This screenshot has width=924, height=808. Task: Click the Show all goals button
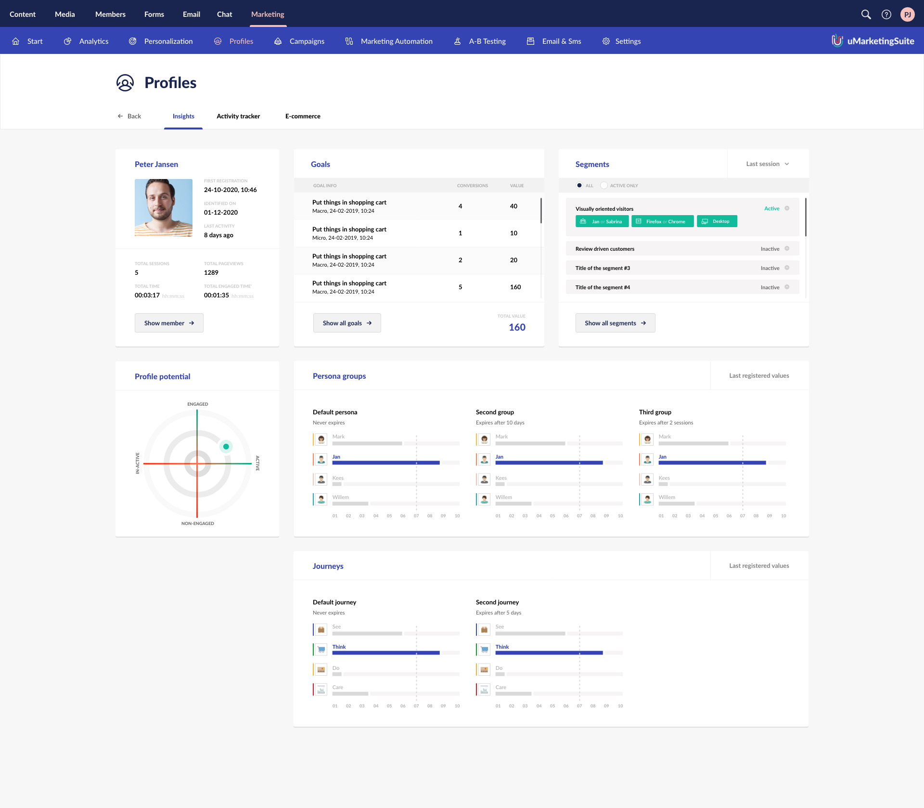tap(347, 323)
